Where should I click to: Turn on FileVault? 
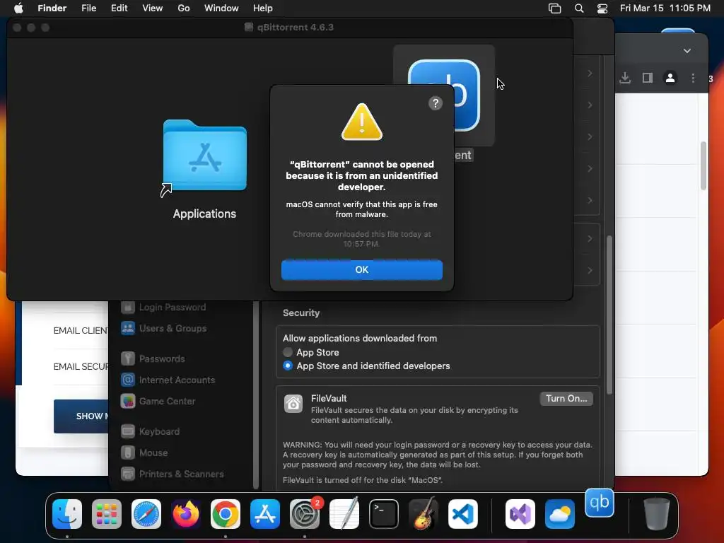(x=566, y=399)
